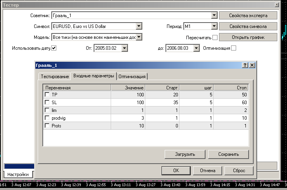Image resolution: width=287 pixels, height=190 pixels.
Task: Uncheck the Использовать дату checkbox
Action: 54,48
